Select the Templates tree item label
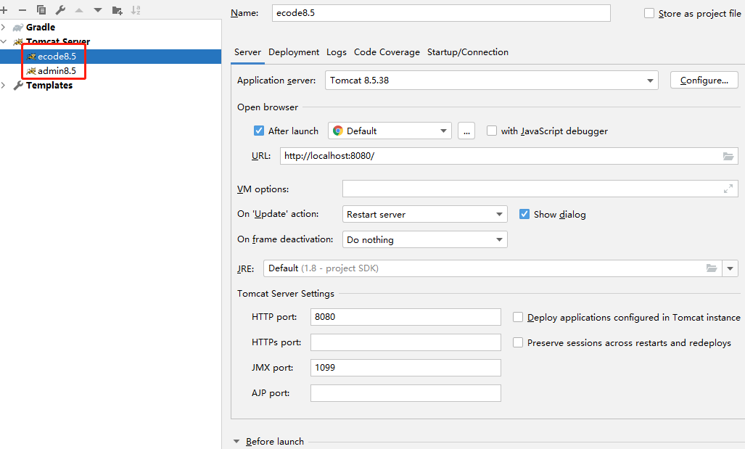Image resolution: width=745 pixels, height=449 pixels. [49, 86]
